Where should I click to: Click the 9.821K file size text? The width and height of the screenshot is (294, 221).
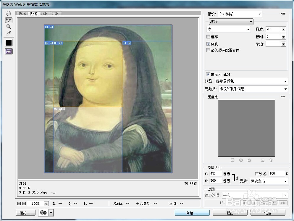[25, 188]
